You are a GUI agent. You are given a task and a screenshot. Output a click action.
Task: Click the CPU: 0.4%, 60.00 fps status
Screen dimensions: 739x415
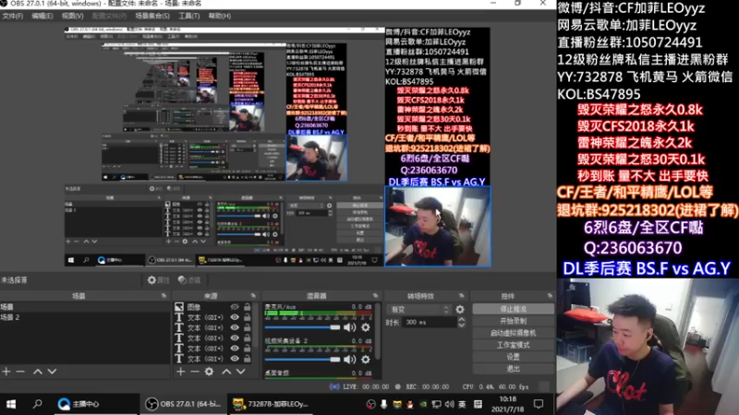(495, 386)
